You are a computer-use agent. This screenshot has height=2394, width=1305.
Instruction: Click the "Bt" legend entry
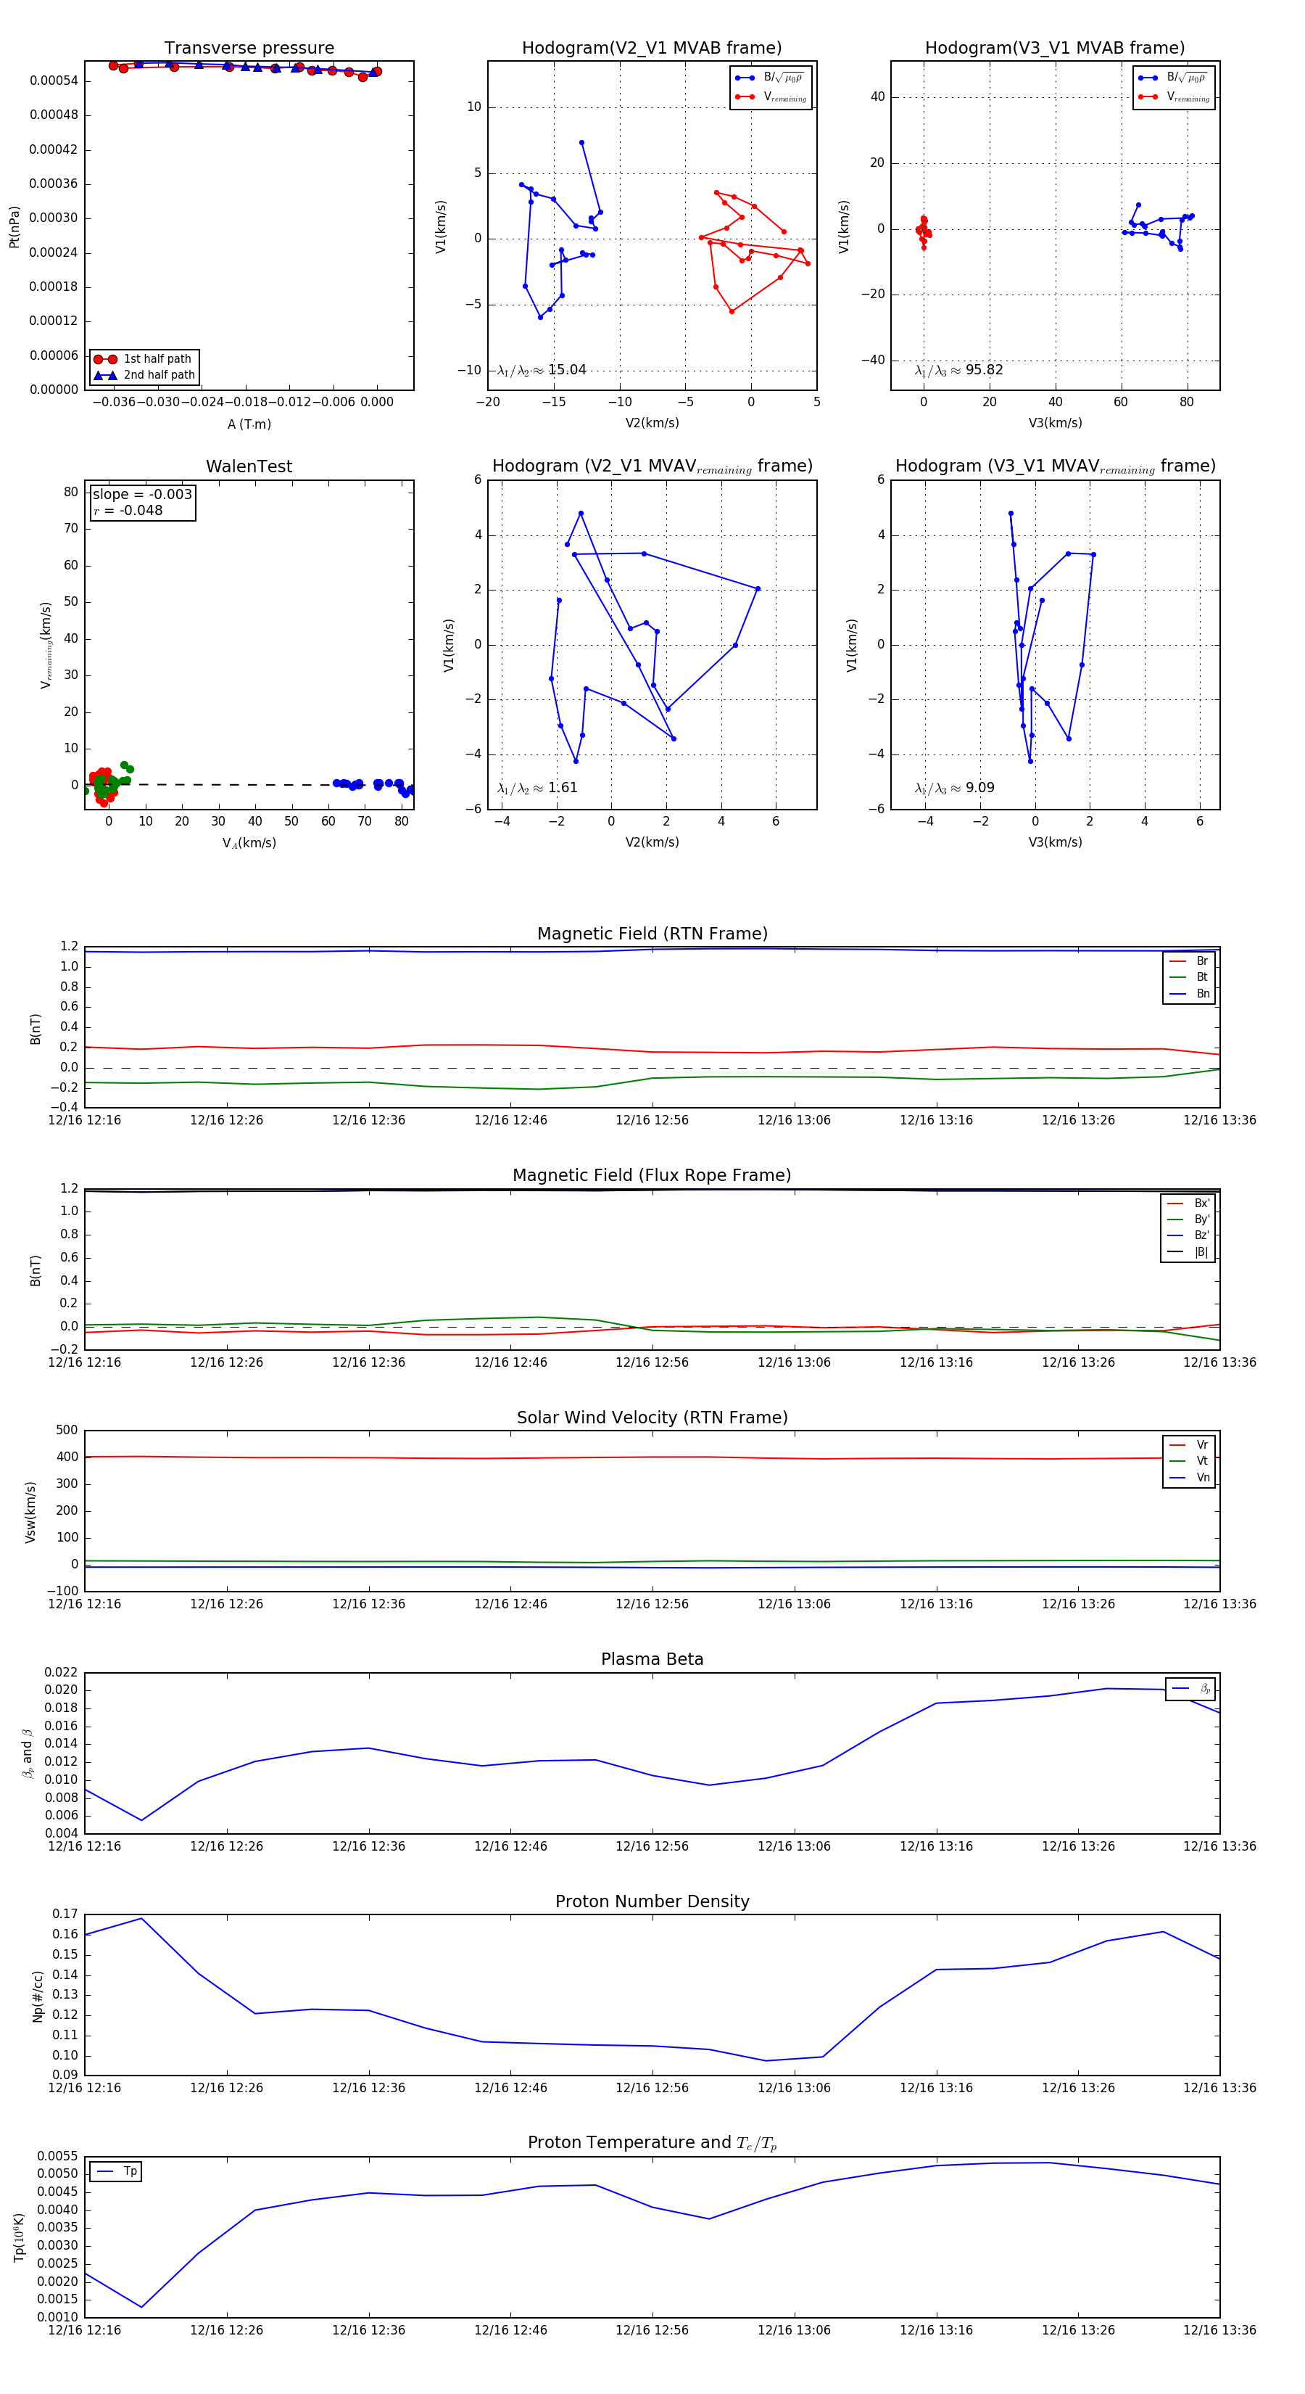click(x=1189, y=976)
